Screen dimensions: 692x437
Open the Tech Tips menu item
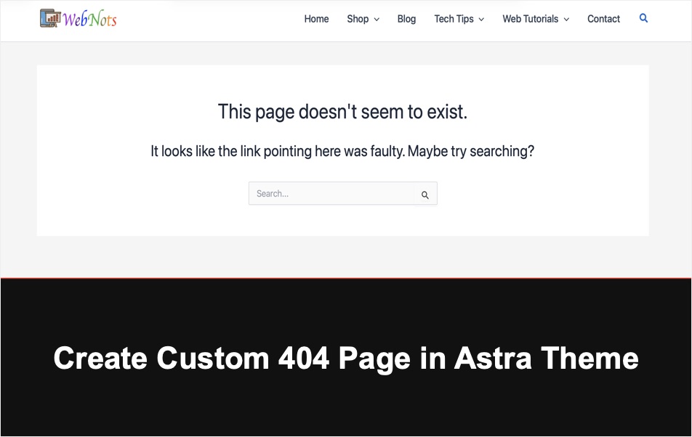point(454,19)
